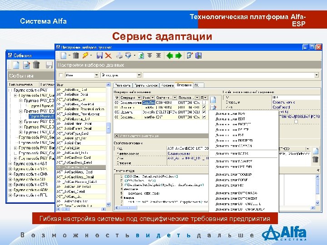Expand the Группа событий RTL tree node
Screen dimensions: 327x245
coord(10,195)
